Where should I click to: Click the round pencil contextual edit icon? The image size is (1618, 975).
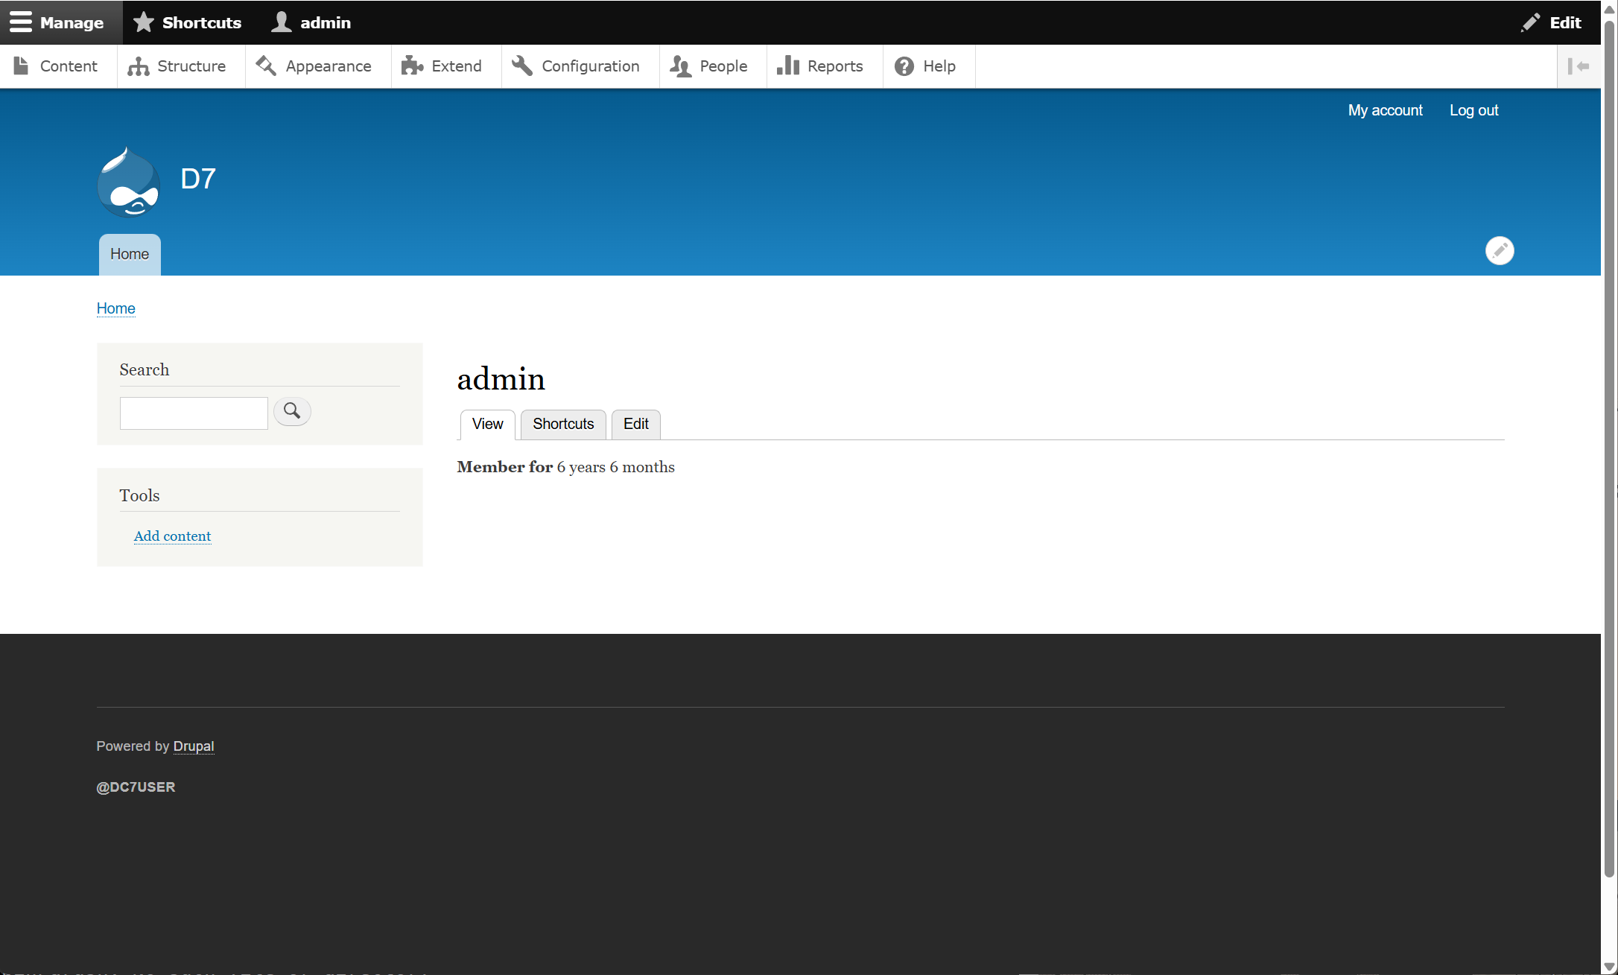point(1499,250)
